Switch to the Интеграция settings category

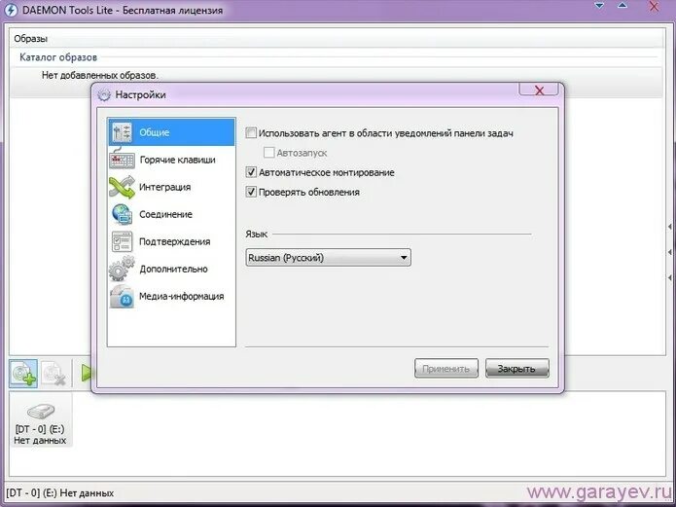171,187
